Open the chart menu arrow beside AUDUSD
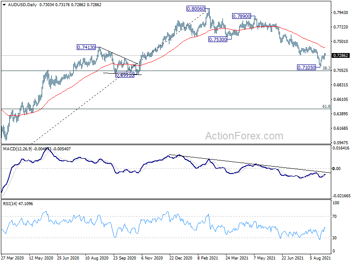 pyautogui.click(x=4, y=5)
